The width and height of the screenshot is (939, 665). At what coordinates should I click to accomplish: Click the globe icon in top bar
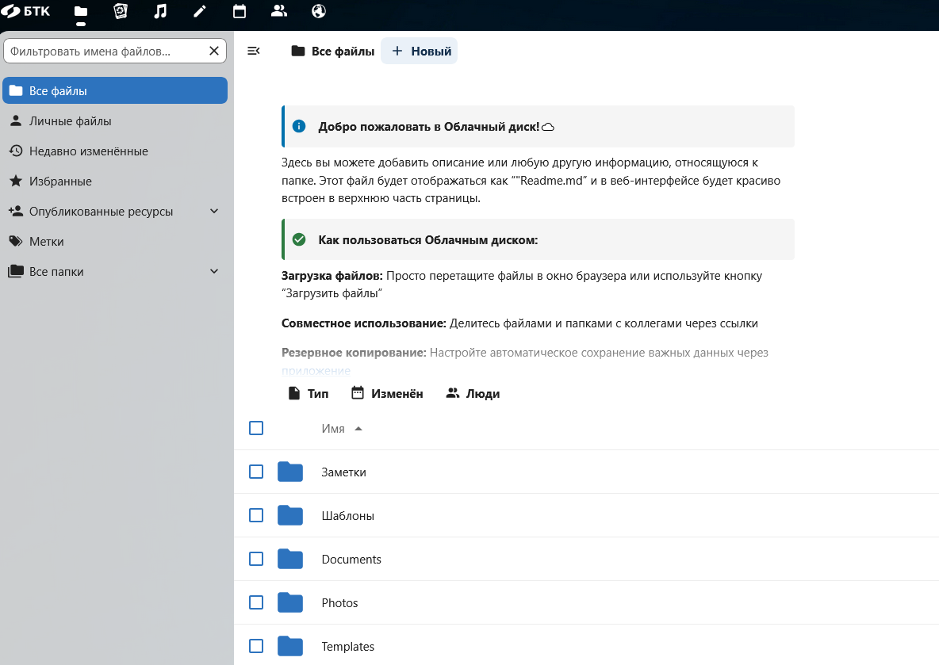click(319, 11)
